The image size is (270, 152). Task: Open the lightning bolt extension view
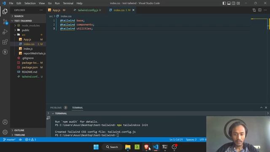click(5, 52)
